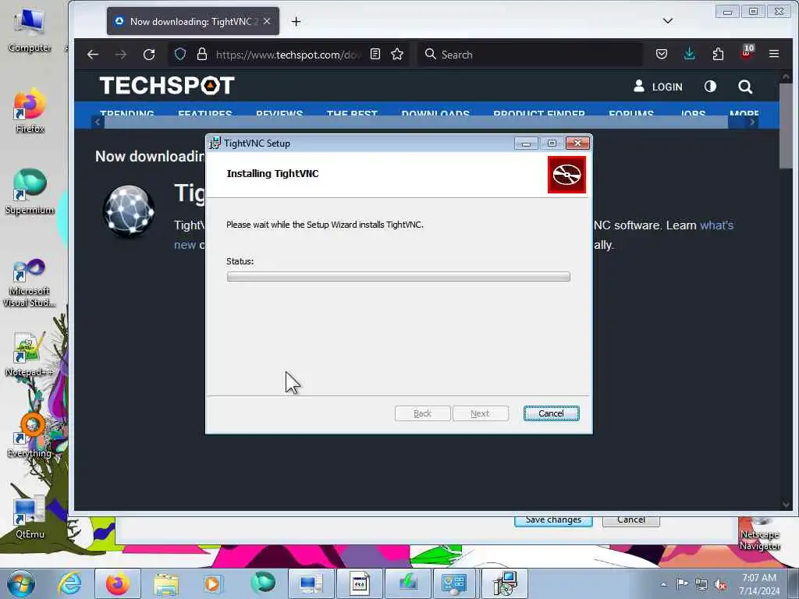Cancel the TightVNC installation
This screenshot has height=599, width=799.
(551, 413)
